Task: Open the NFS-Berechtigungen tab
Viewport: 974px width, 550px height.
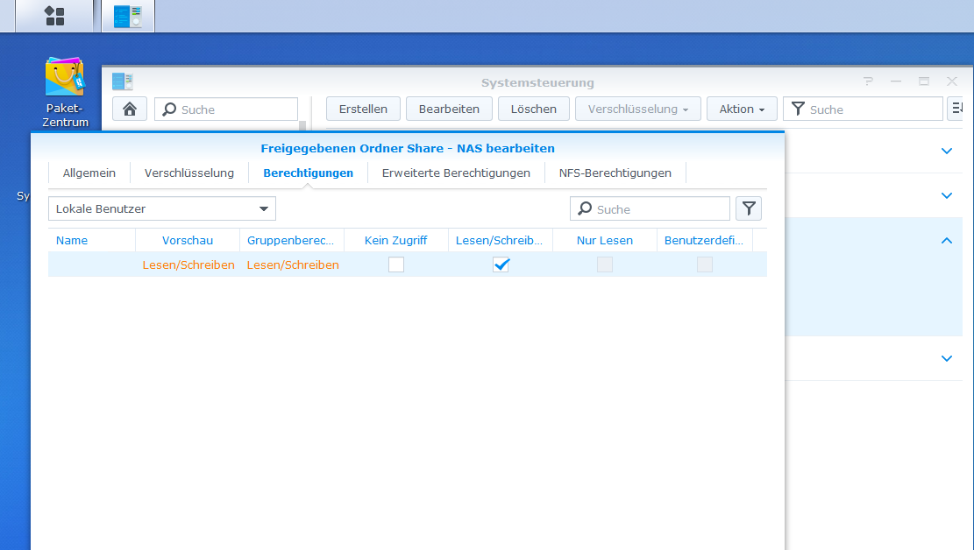Action: (x=615, y=173)
